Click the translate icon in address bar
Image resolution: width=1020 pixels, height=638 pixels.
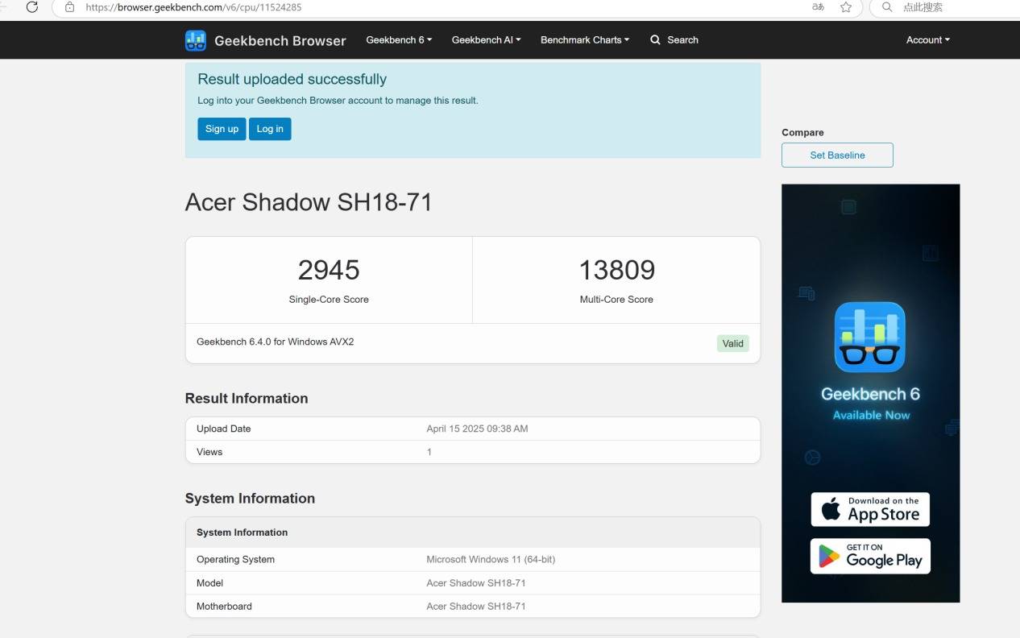[x=818, y=7]
